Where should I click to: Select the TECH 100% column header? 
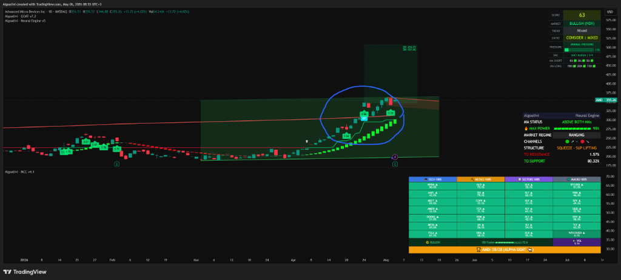pyautogui.click(x=432, y=179)
